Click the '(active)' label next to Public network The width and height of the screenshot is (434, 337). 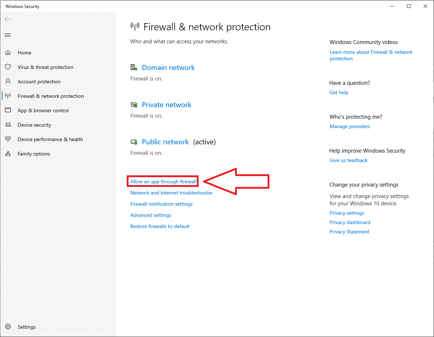pyautogui.click(x=204, y=142)
